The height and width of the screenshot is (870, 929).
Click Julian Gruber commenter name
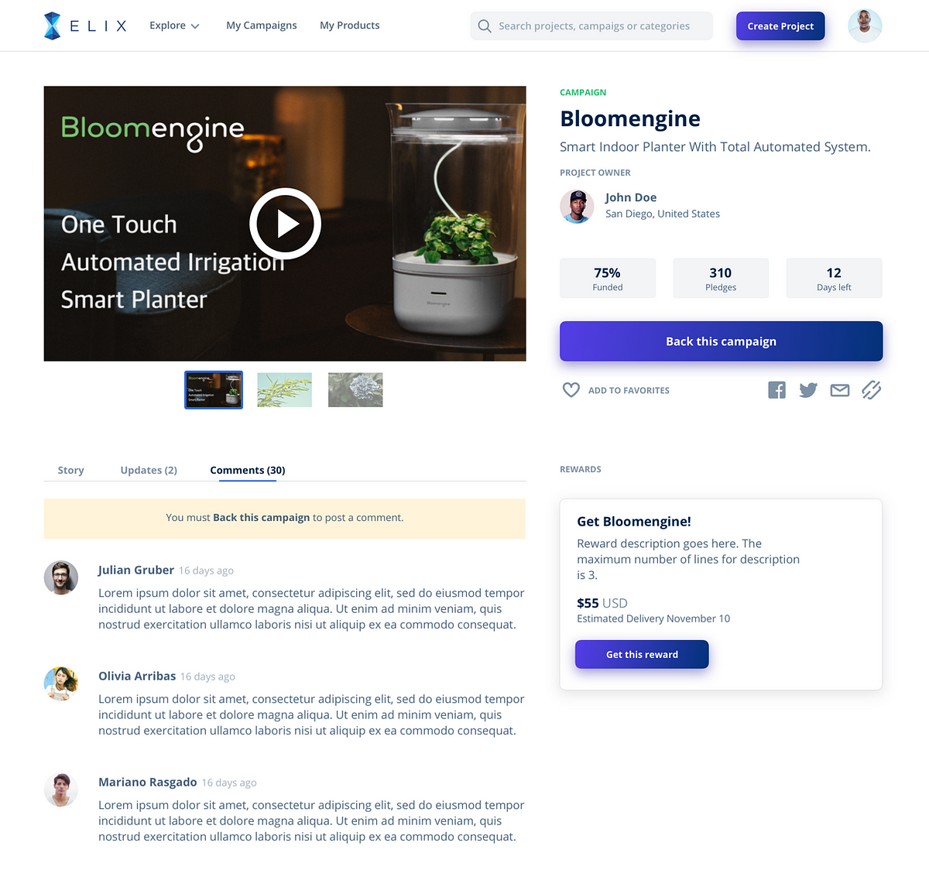(x=136, y=570)
